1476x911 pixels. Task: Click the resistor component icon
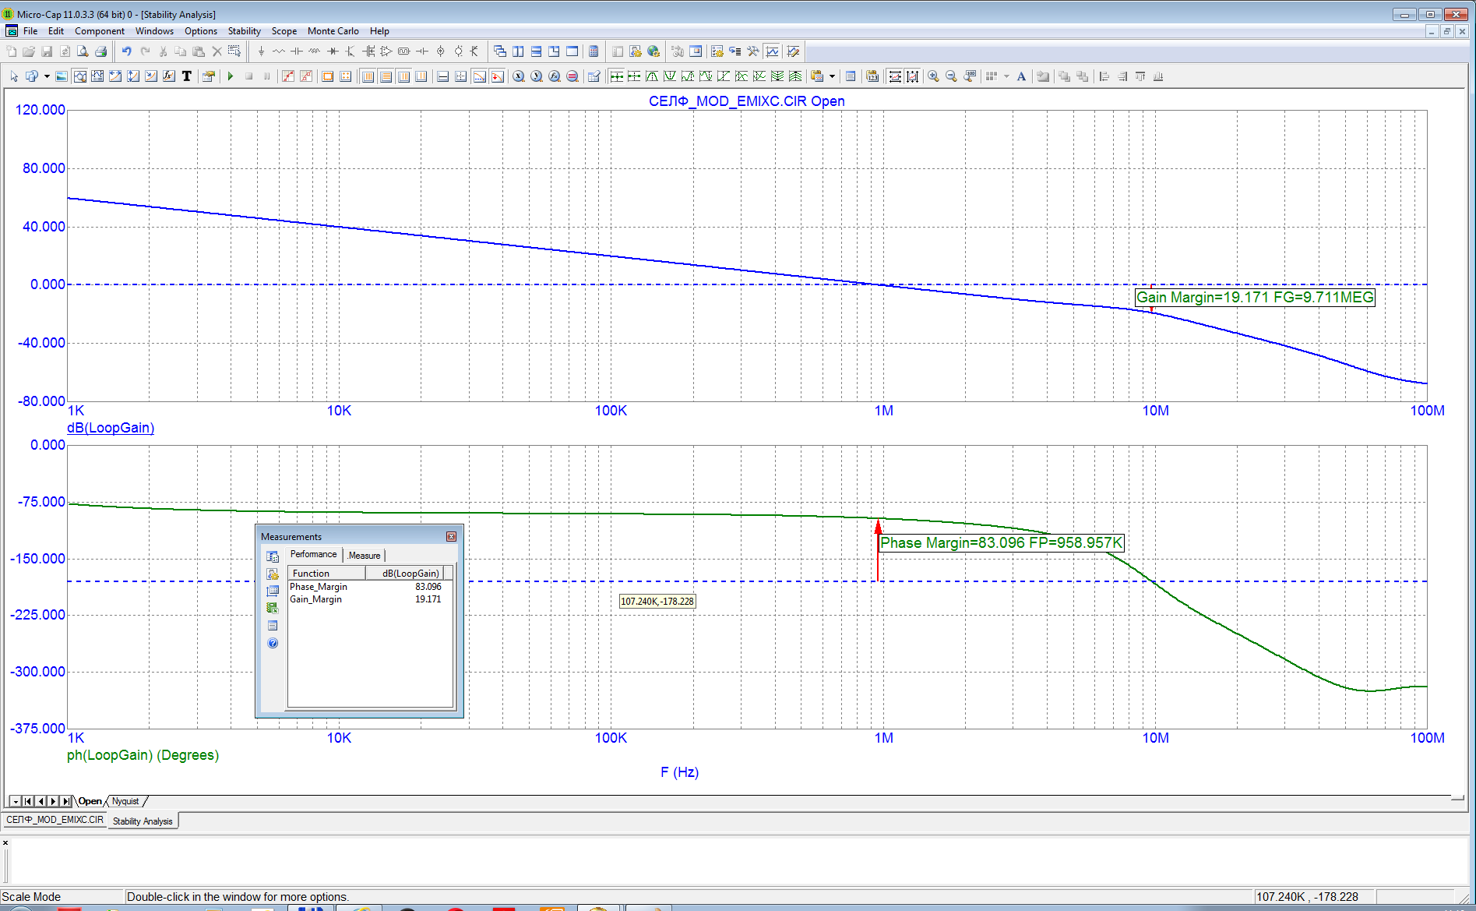(x=278, y=51)
